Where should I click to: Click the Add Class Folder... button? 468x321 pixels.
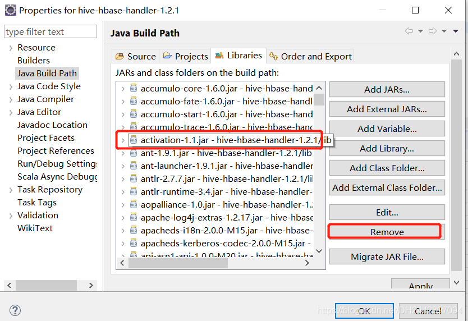click(x=387, y=168)
